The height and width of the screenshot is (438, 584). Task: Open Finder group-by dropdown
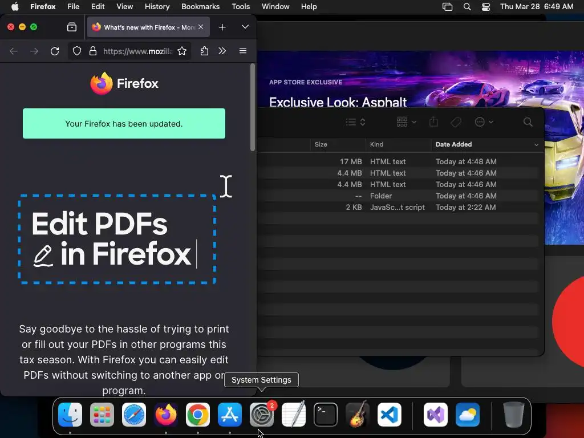[406, 122]
